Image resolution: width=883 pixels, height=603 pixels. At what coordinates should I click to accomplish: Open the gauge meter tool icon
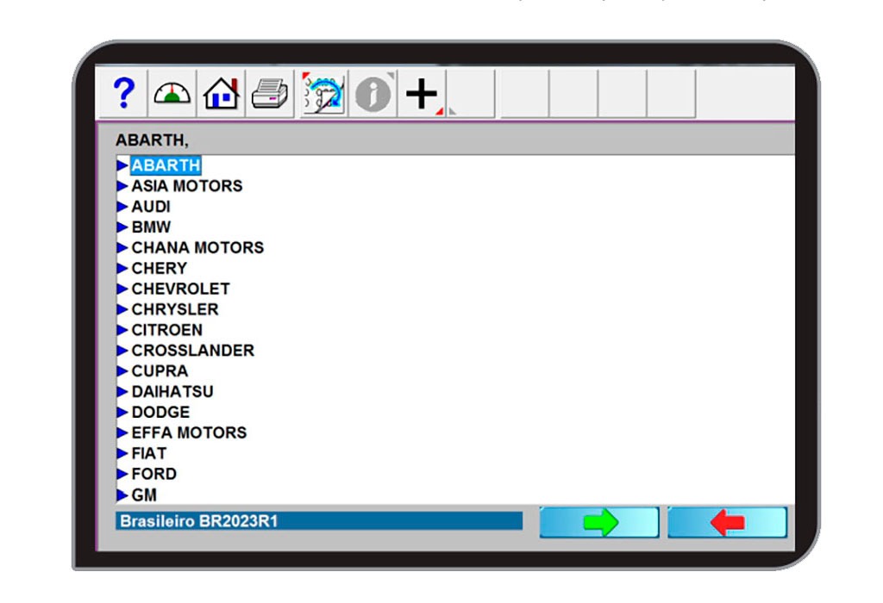(x=172, y=93)
